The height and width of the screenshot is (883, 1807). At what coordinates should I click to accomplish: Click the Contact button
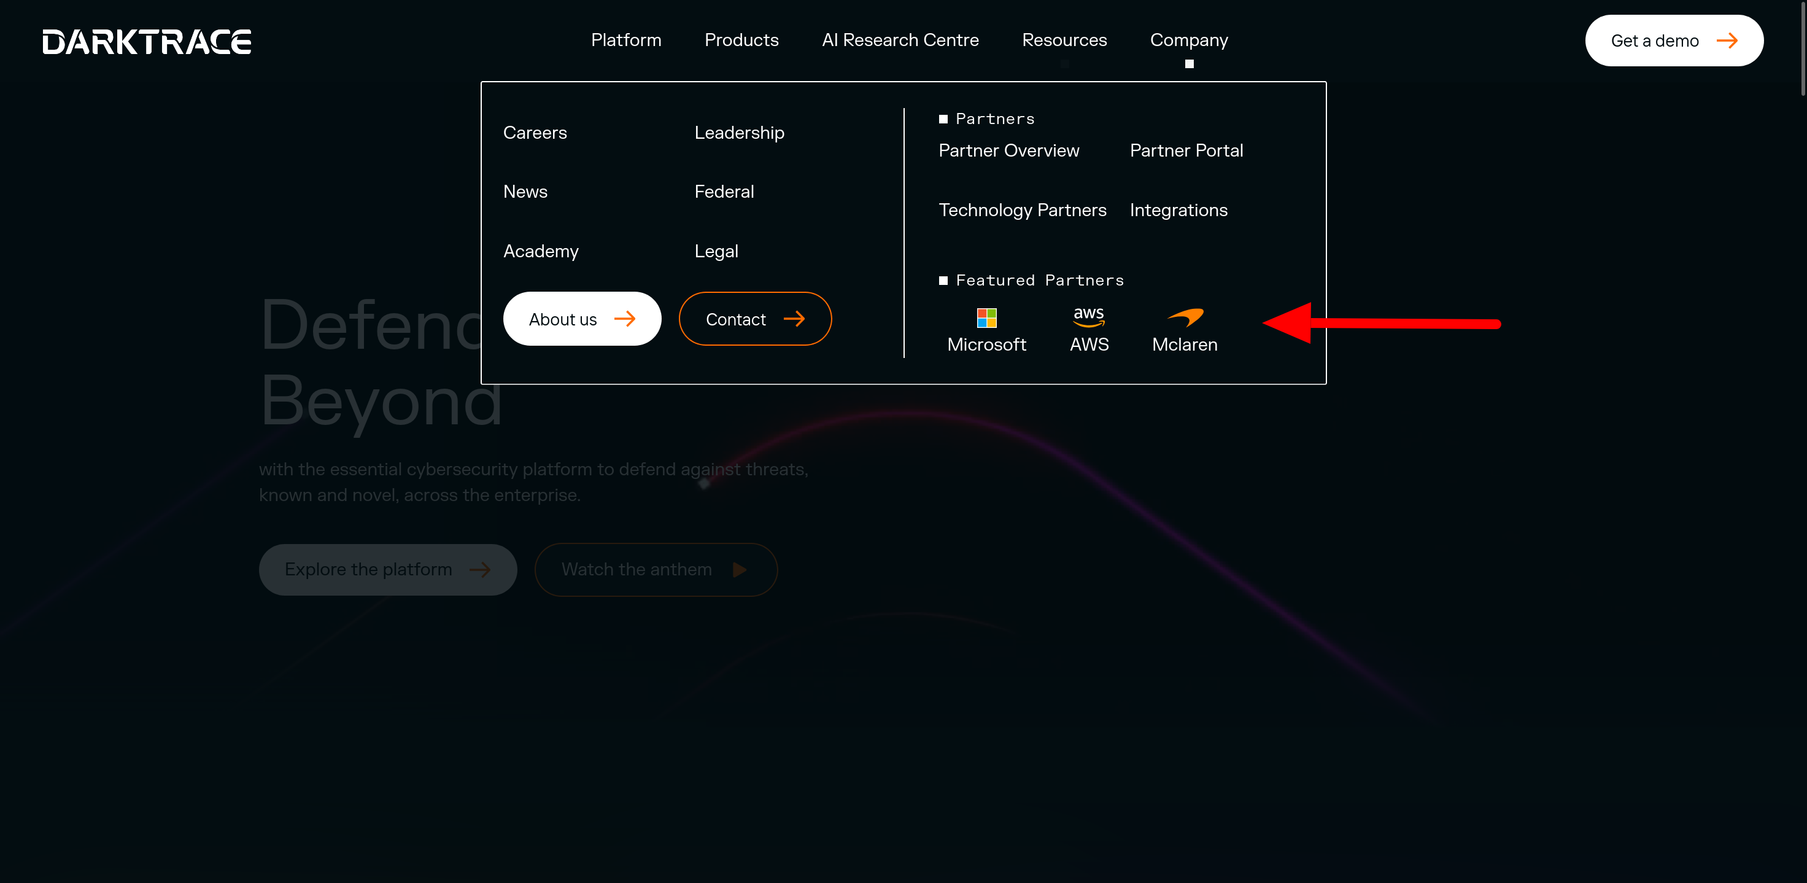(755, 319)
